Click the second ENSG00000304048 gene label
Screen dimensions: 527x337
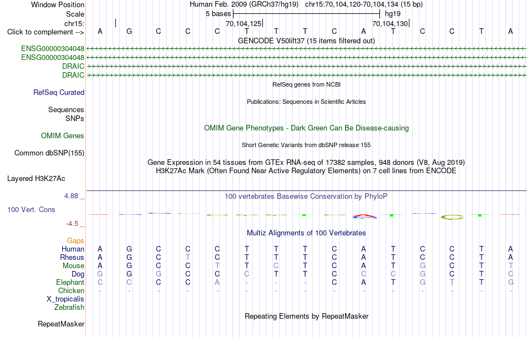(x=53, y=57)
